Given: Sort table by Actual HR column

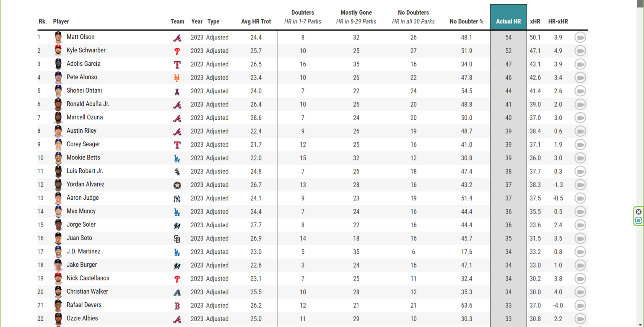Looking at the screenshot, I should coord(508,21).
